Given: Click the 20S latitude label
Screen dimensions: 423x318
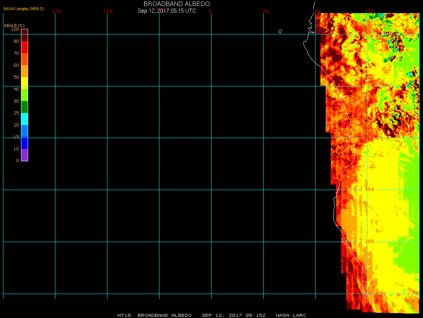Looking at the screenshot, I should [x=369, y=241].
